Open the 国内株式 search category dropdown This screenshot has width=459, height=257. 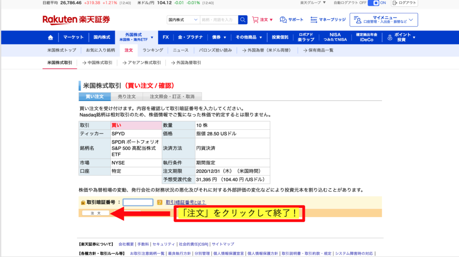pos(183,20)
